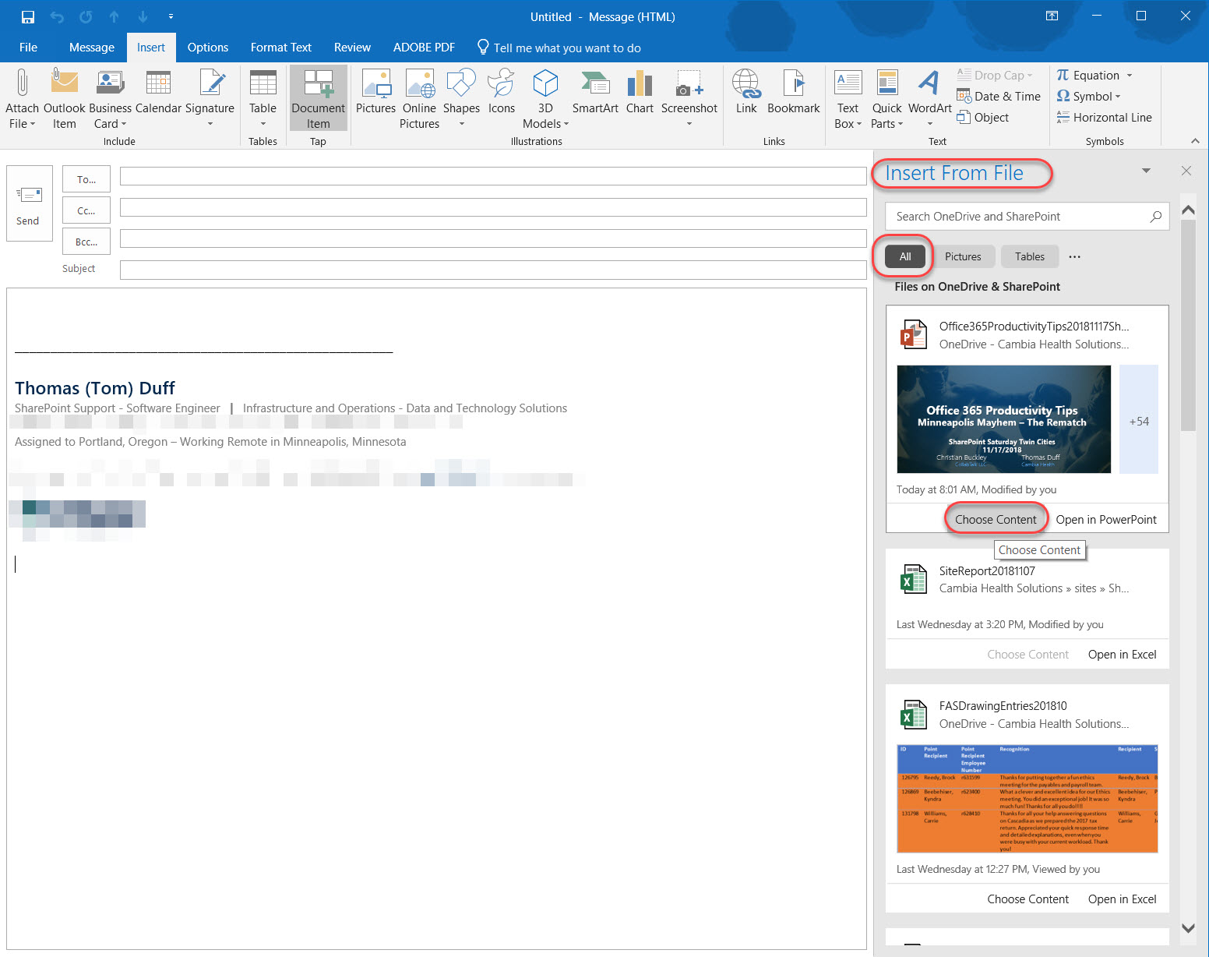The height and width of the screenshot is (957, 1209).
Task: Switch to the Format Text tab
Action: click(280, 48)
